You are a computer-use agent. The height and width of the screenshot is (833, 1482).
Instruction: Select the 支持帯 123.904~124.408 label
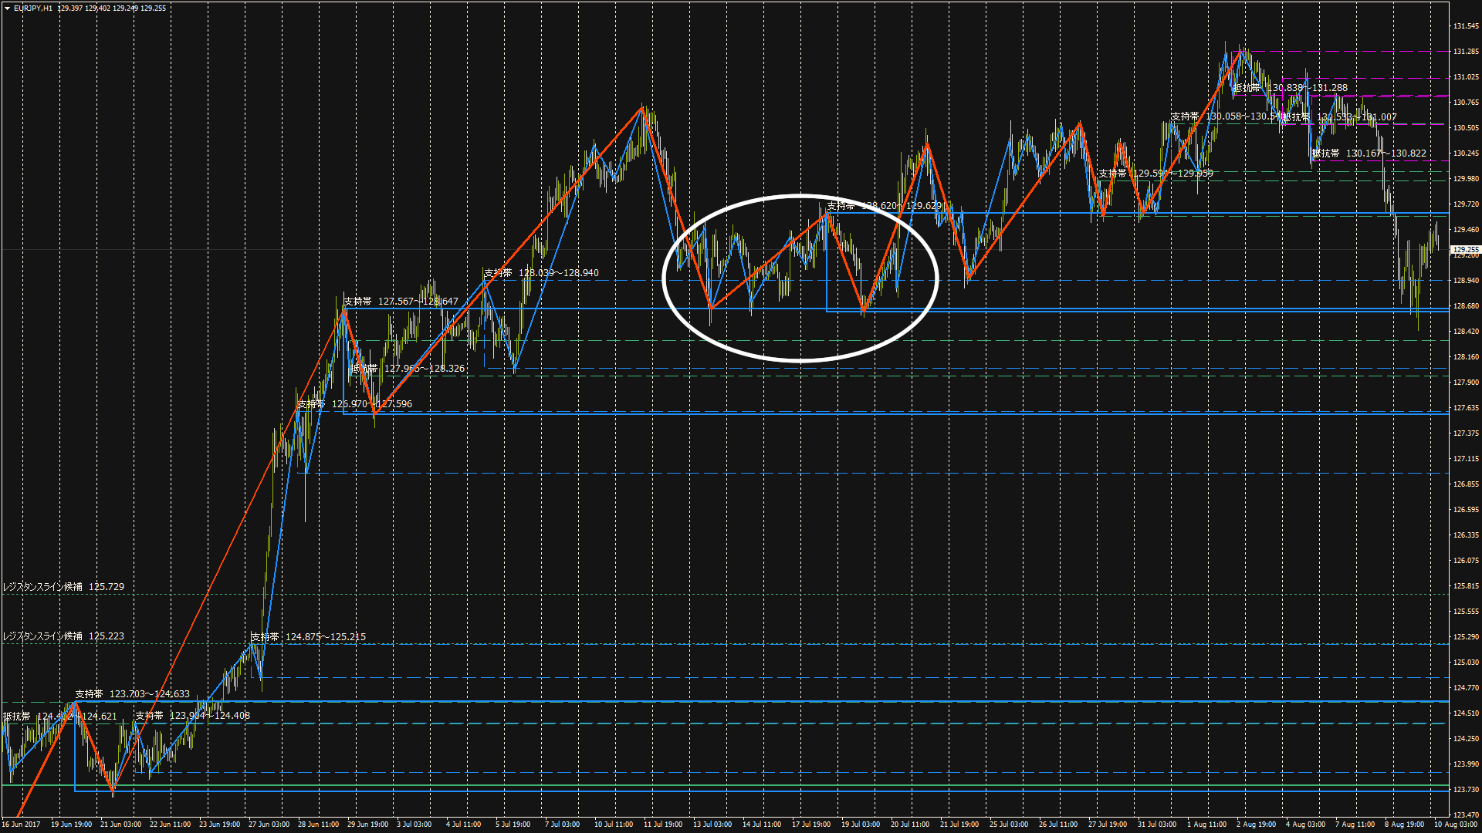coord(193,716)
